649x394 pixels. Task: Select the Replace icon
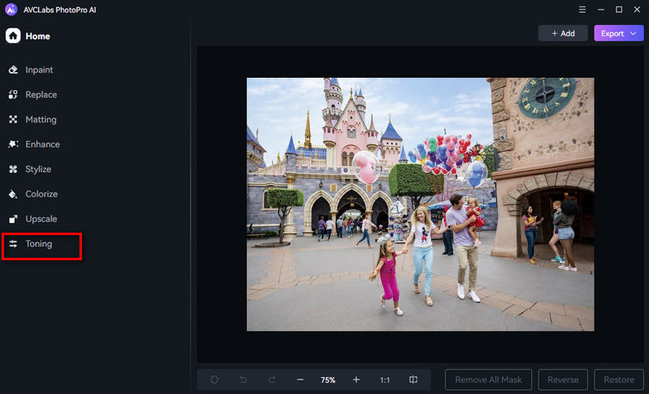[x=13, y=95]
